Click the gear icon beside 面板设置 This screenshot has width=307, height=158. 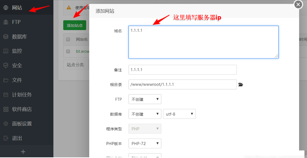coord(6,124)
